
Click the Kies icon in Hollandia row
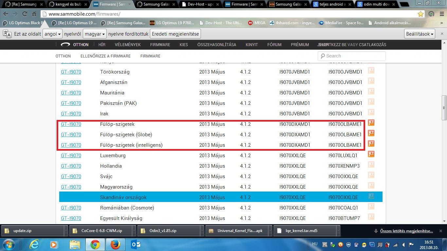click(x=371, y=164)
